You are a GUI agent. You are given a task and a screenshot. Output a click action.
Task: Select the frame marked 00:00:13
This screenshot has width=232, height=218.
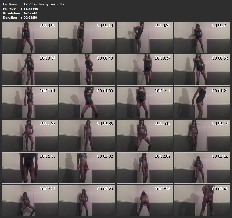[87, 37]
